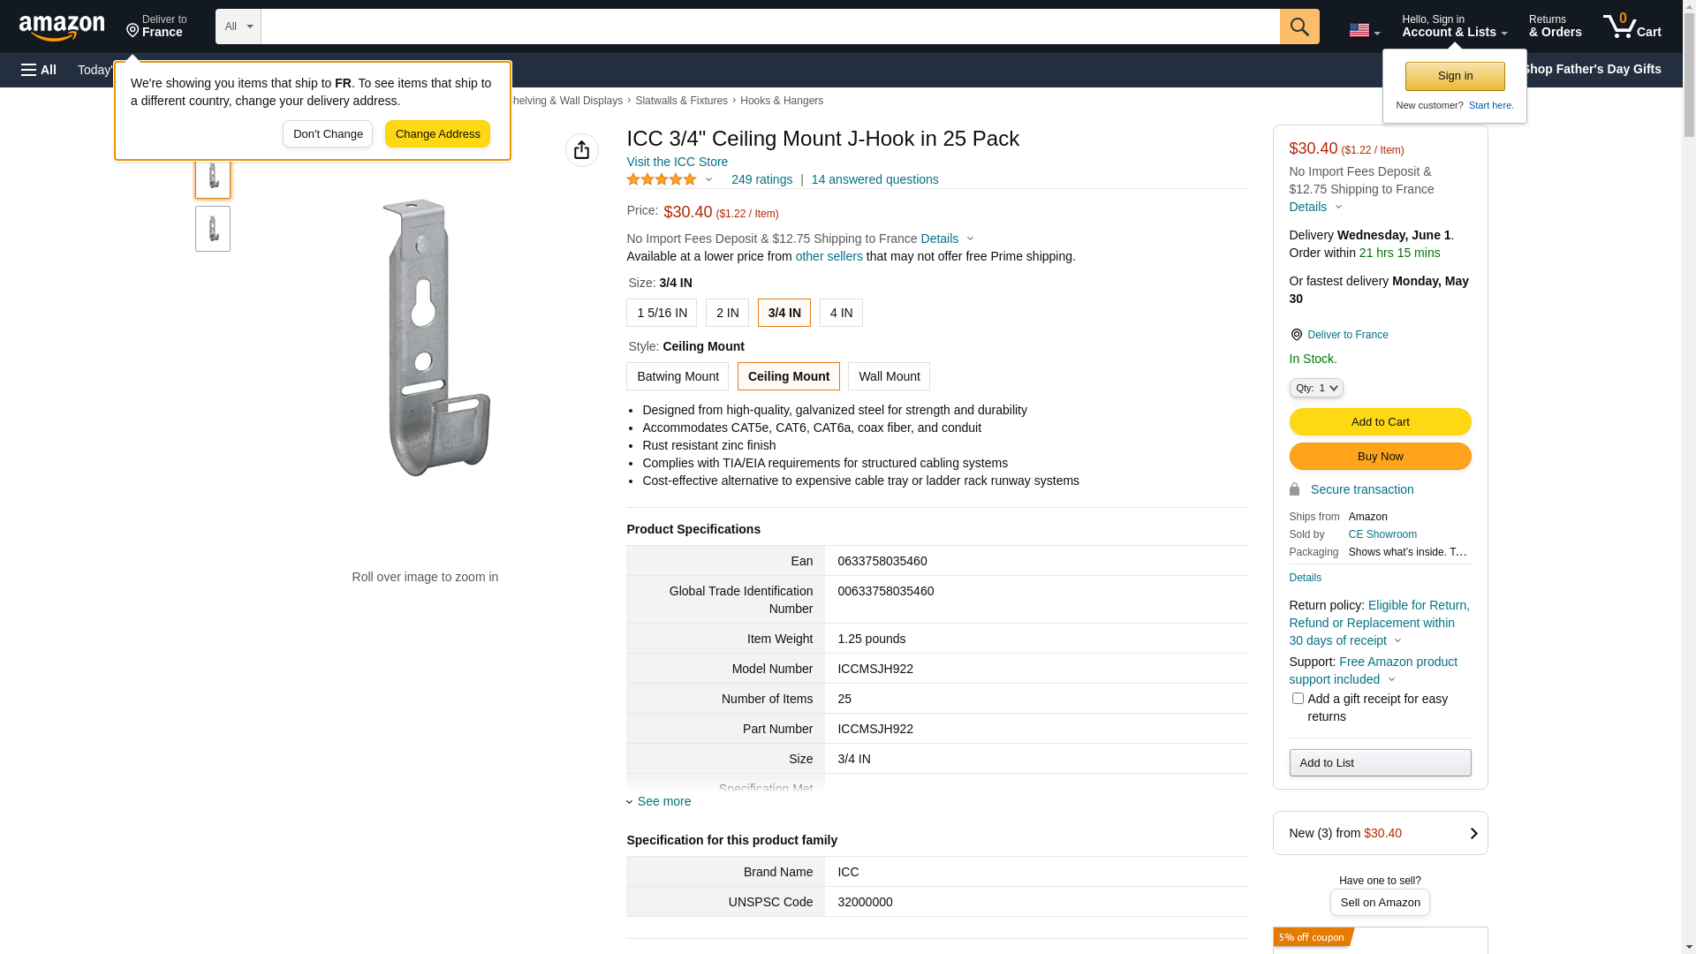The height and width of the screenshot is (954, 1696).
Task: Check the gift receipt checkbox
Action: (1298, 699)
